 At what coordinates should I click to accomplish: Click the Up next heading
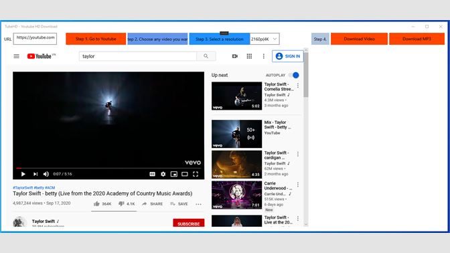tap(220, 75)
